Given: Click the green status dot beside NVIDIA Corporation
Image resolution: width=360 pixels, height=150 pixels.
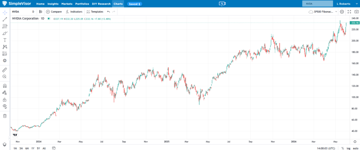Looking at the screenshot, I should click(x=49, y=19).
